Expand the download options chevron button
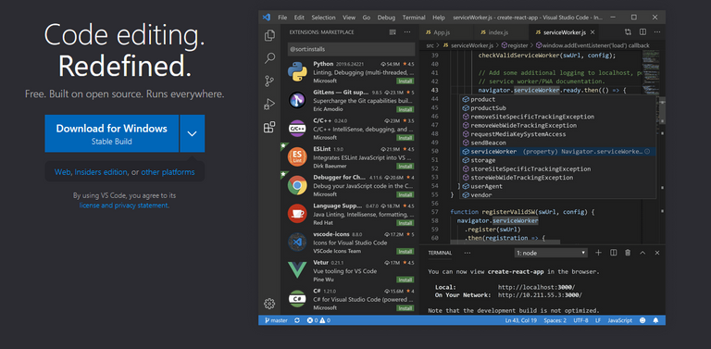This screenshot has height=349, width=711. tap(193, 133)
